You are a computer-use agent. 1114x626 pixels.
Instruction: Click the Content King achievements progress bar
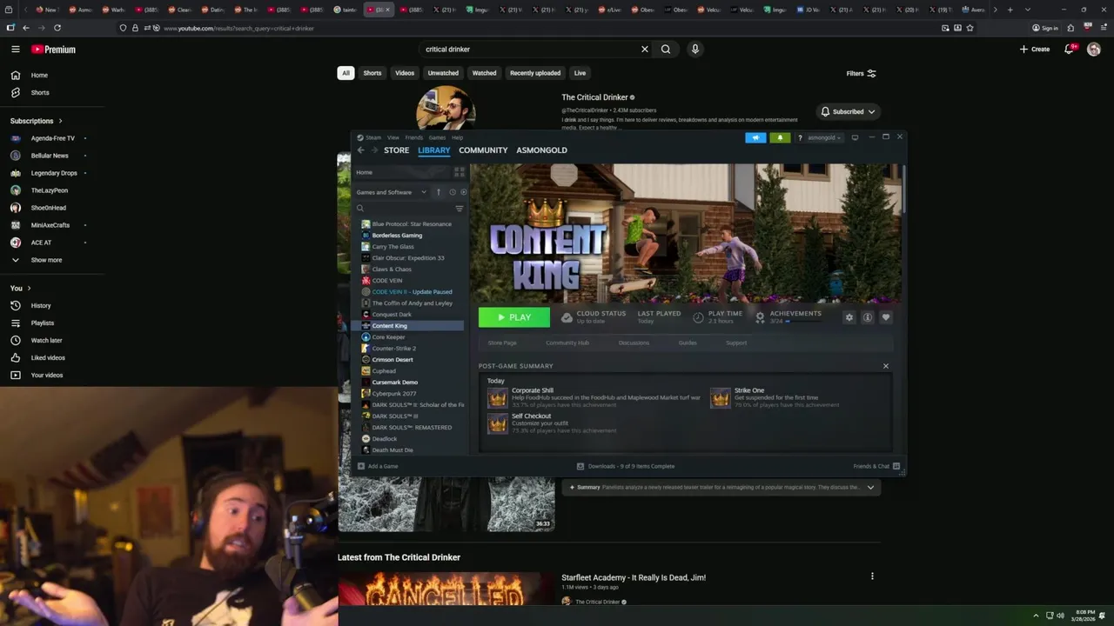802,322
